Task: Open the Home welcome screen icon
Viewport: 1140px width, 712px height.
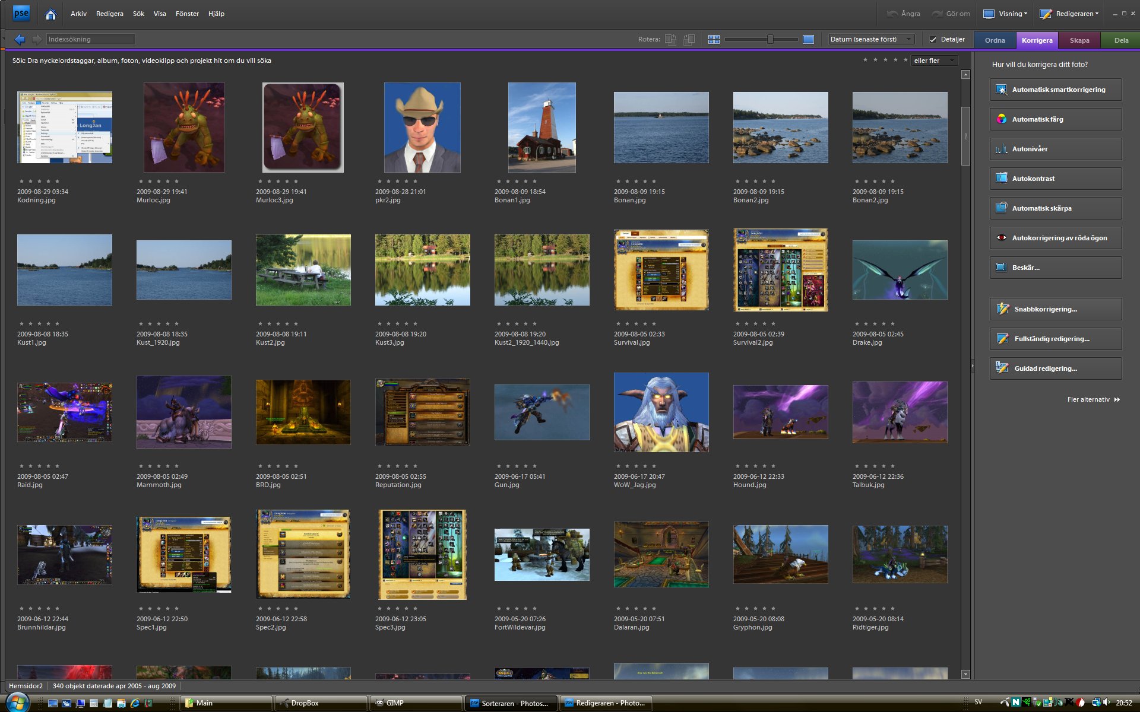Action: click(50, 14)
